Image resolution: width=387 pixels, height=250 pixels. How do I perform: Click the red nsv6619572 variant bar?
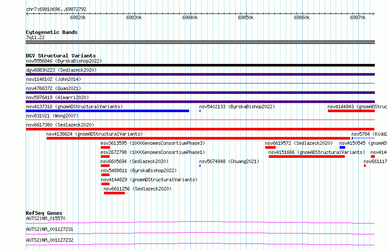point(270,147)
